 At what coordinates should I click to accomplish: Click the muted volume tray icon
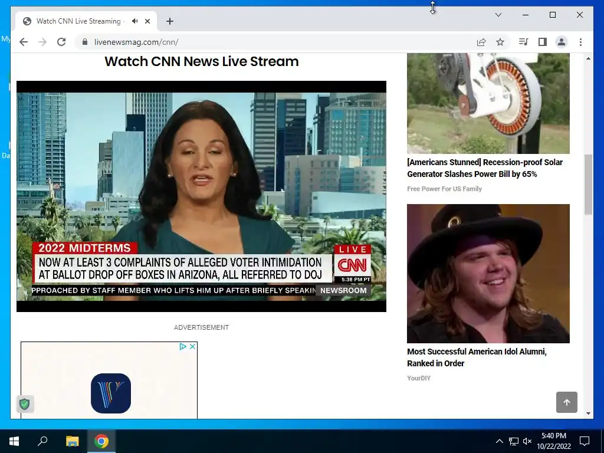pyautogui.click(x=527, y=441)
